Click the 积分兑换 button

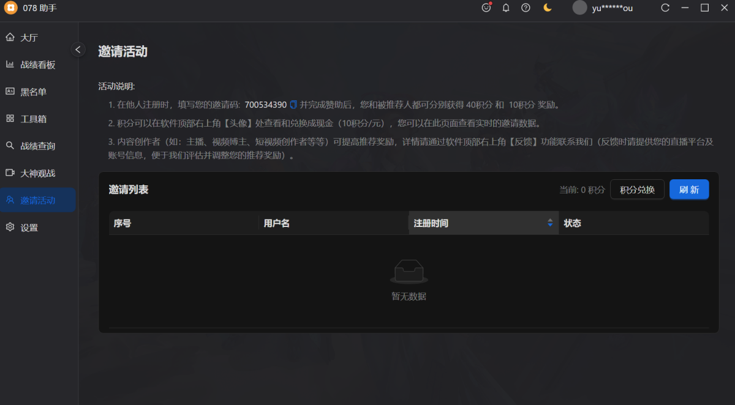(x=637, y=190)
